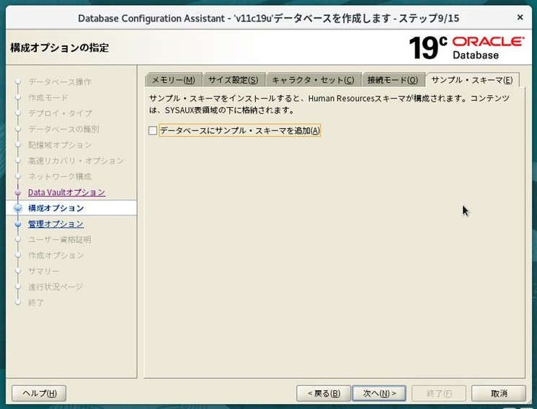Click the ユーザー資格証明 step label
The width and height of the screenshot is (537, 409).
[60, 240]
